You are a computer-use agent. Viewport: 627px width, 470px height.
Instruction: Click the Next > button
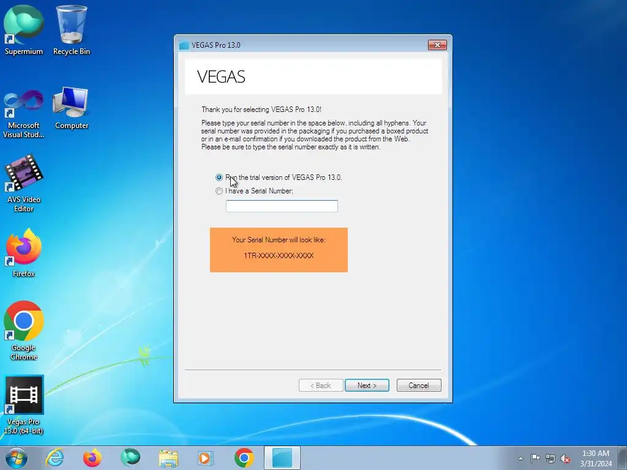click(367, 386)
